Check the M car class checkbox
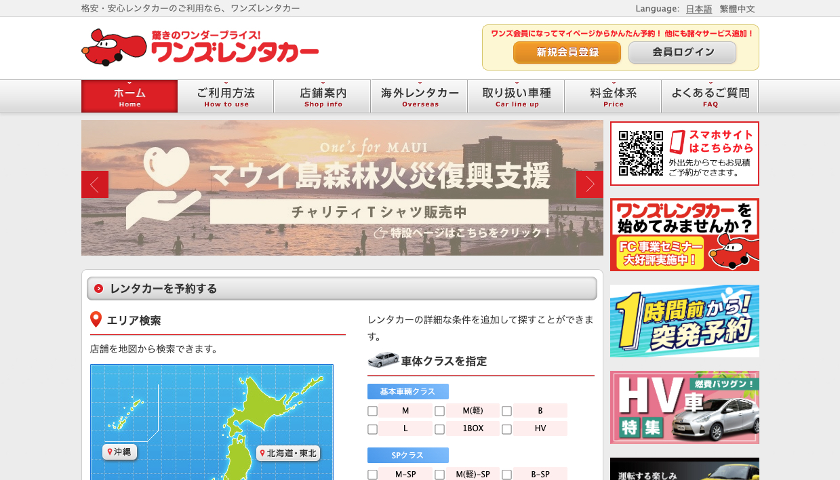The image size is (840, 480). point(372,411)
